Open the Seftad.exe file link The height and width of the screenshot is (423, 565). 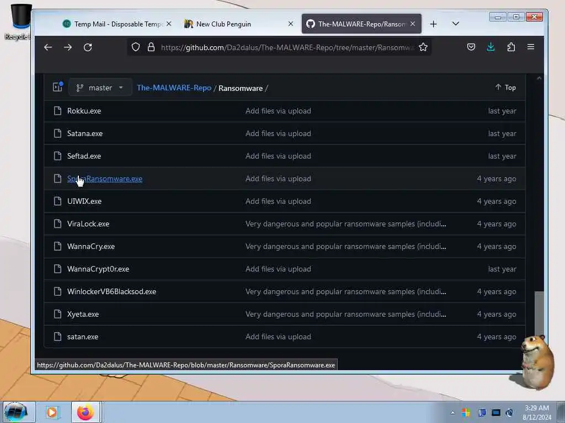(84, 156)
